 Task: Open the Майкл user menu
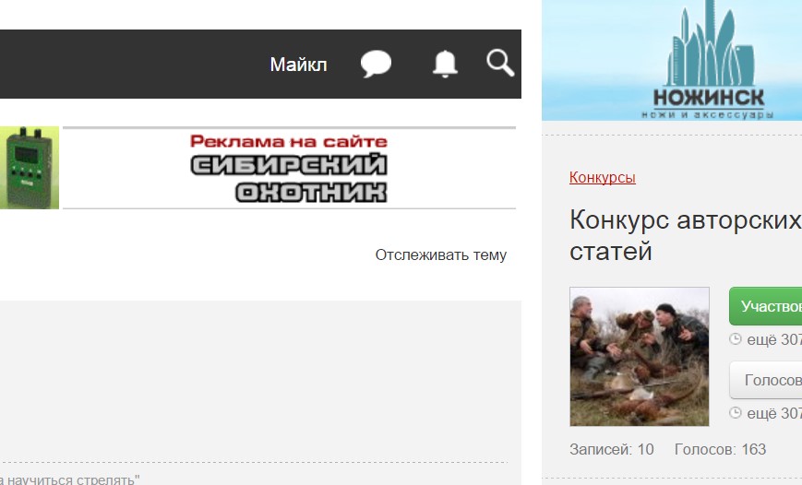click(x=298, y=65)
